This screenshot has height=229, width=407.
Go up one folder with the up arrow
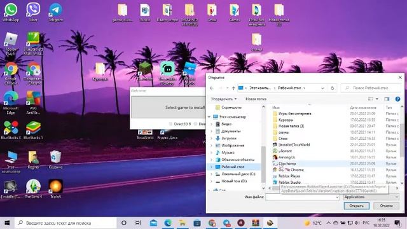click(233, 88)
